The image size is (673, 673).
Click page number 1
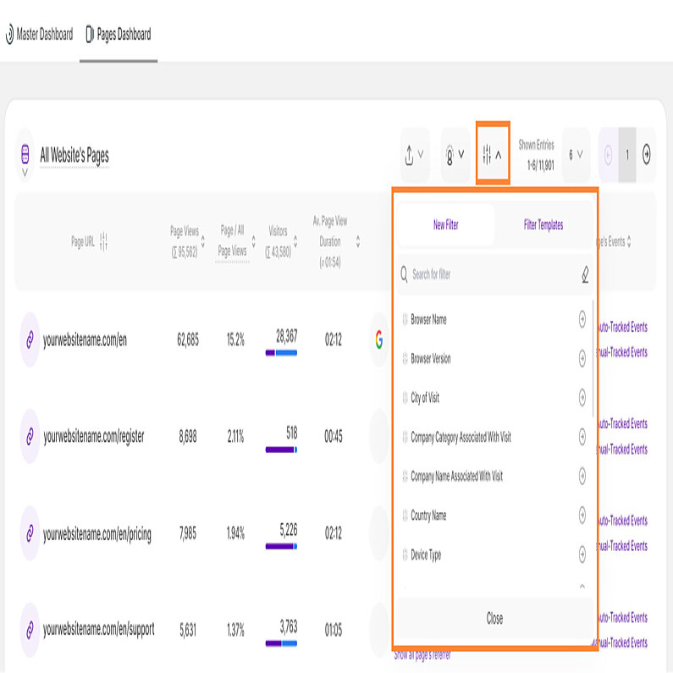627,155
